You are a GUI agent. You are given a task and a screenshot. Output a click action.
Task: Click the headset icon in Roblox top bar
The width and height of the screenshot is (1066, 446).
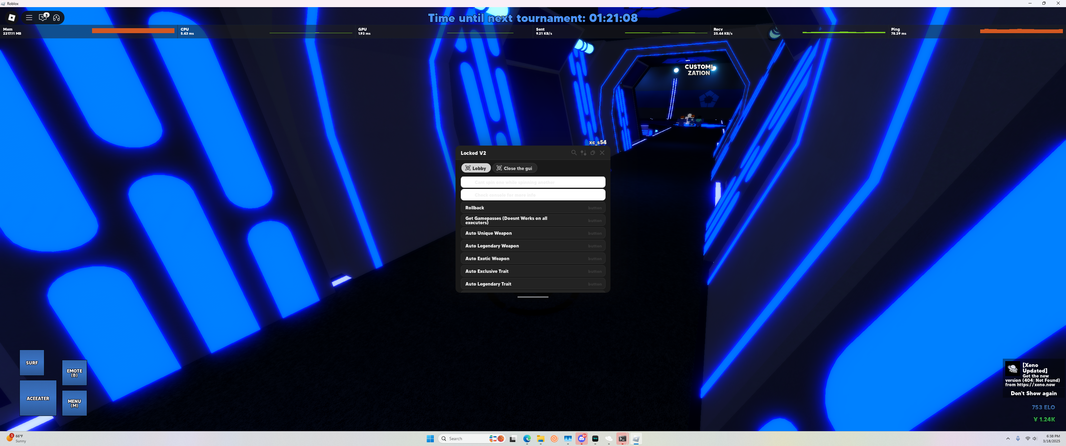point(57,17)
